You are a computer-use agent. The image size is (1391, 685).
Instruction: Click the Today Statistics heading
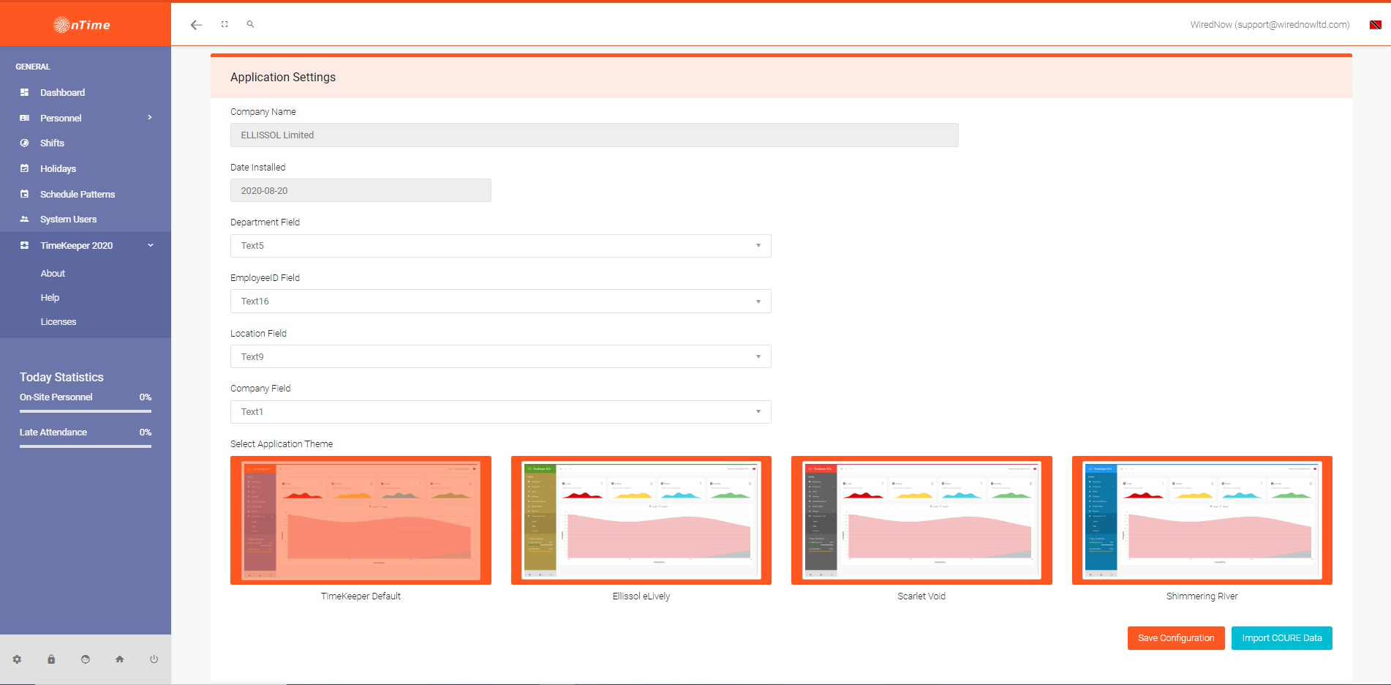click(x=61, y=377)
